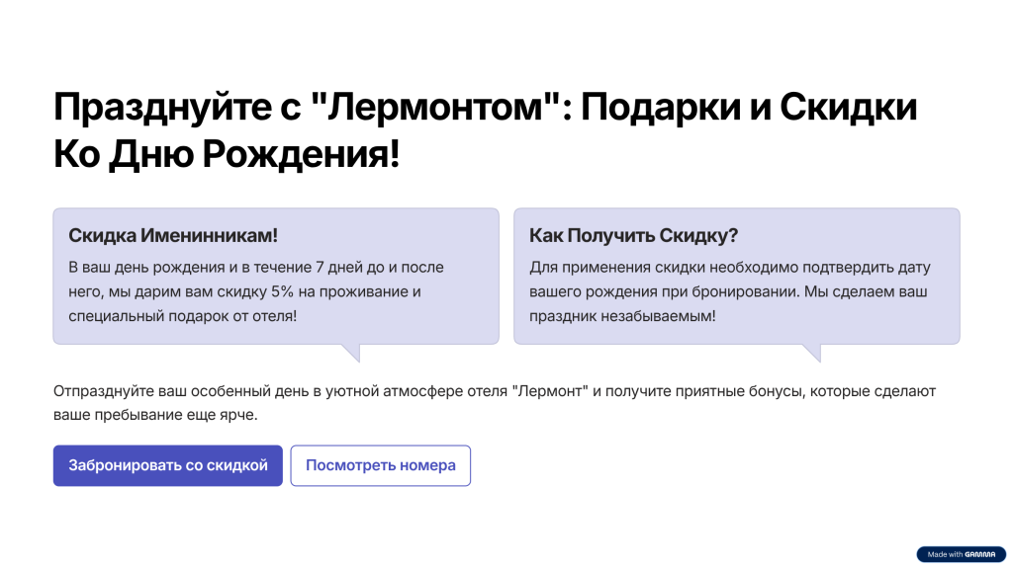Click the word "Скидки" in the main title
This screenshot has width=1013, height=569.
click(849, 109)
